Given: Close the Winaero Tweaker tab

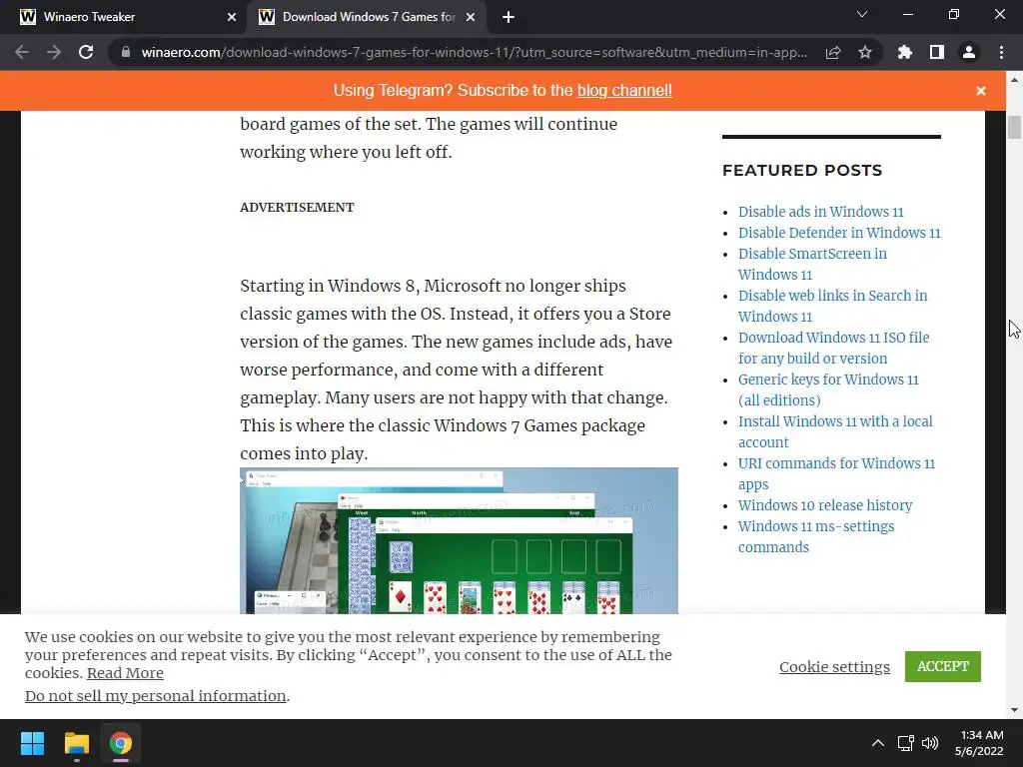Looking at the screenshot, I should 232,17.
